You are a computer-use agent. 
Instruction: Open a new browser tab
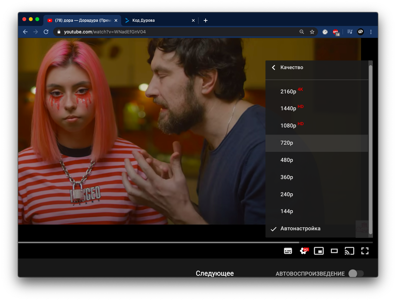click(206, 20)
